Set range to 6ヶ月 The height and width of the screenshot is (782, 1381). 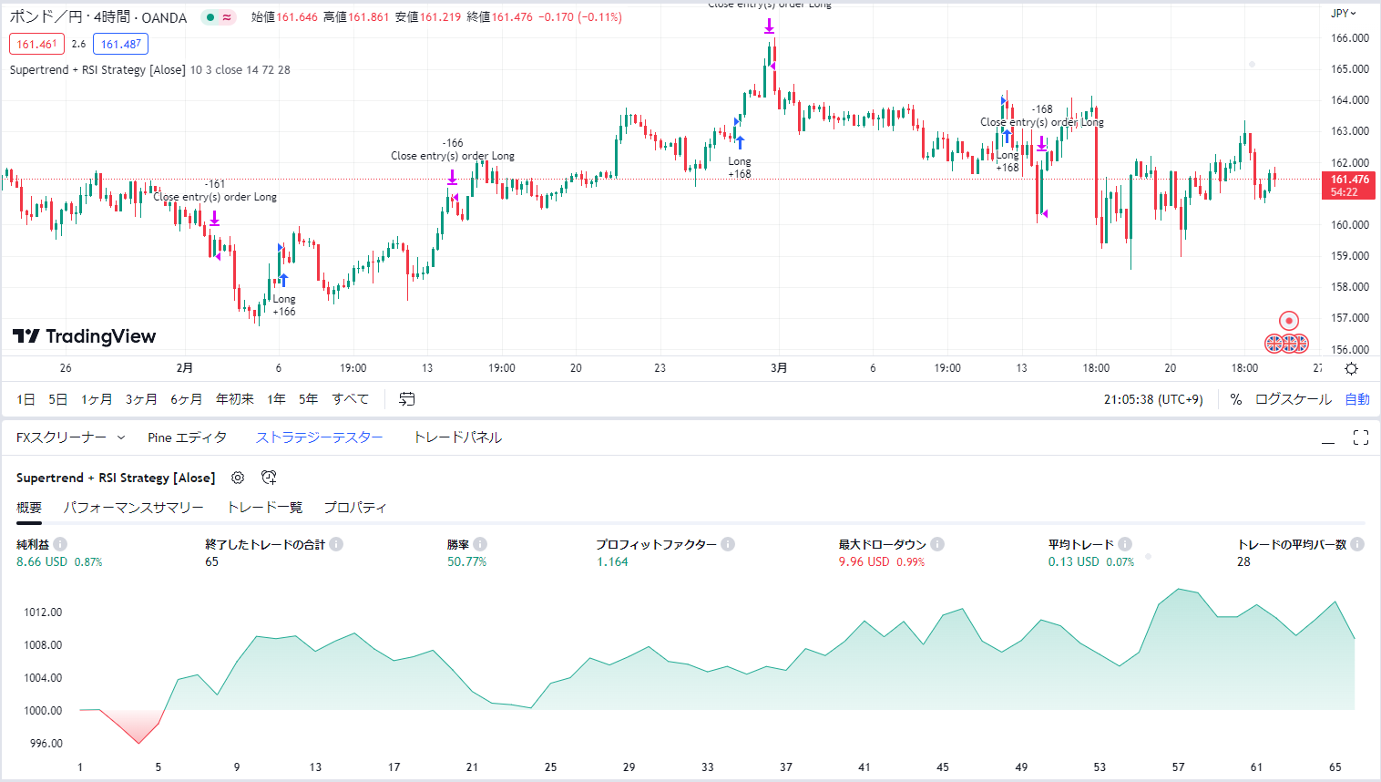tap(186, 399)
